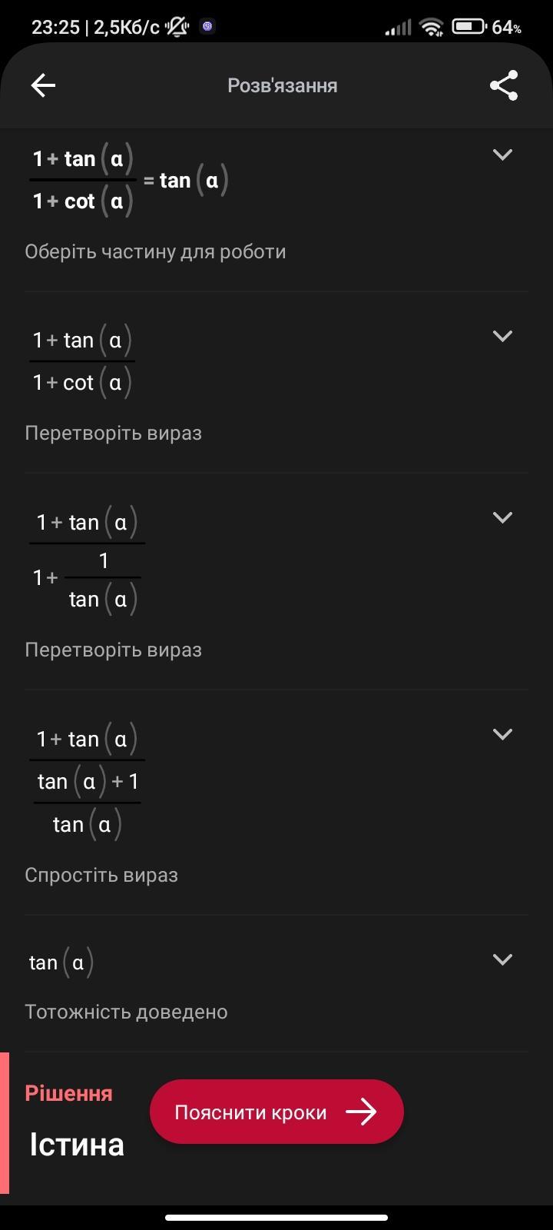
Task: Tap the back arrow icon
Action: coord(43,85)
